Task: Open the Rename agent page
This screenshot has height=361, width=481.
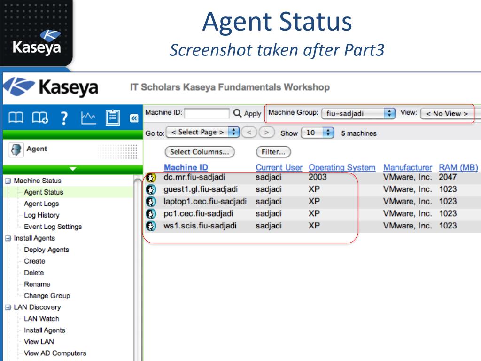Action: click(x=37, y=284)
